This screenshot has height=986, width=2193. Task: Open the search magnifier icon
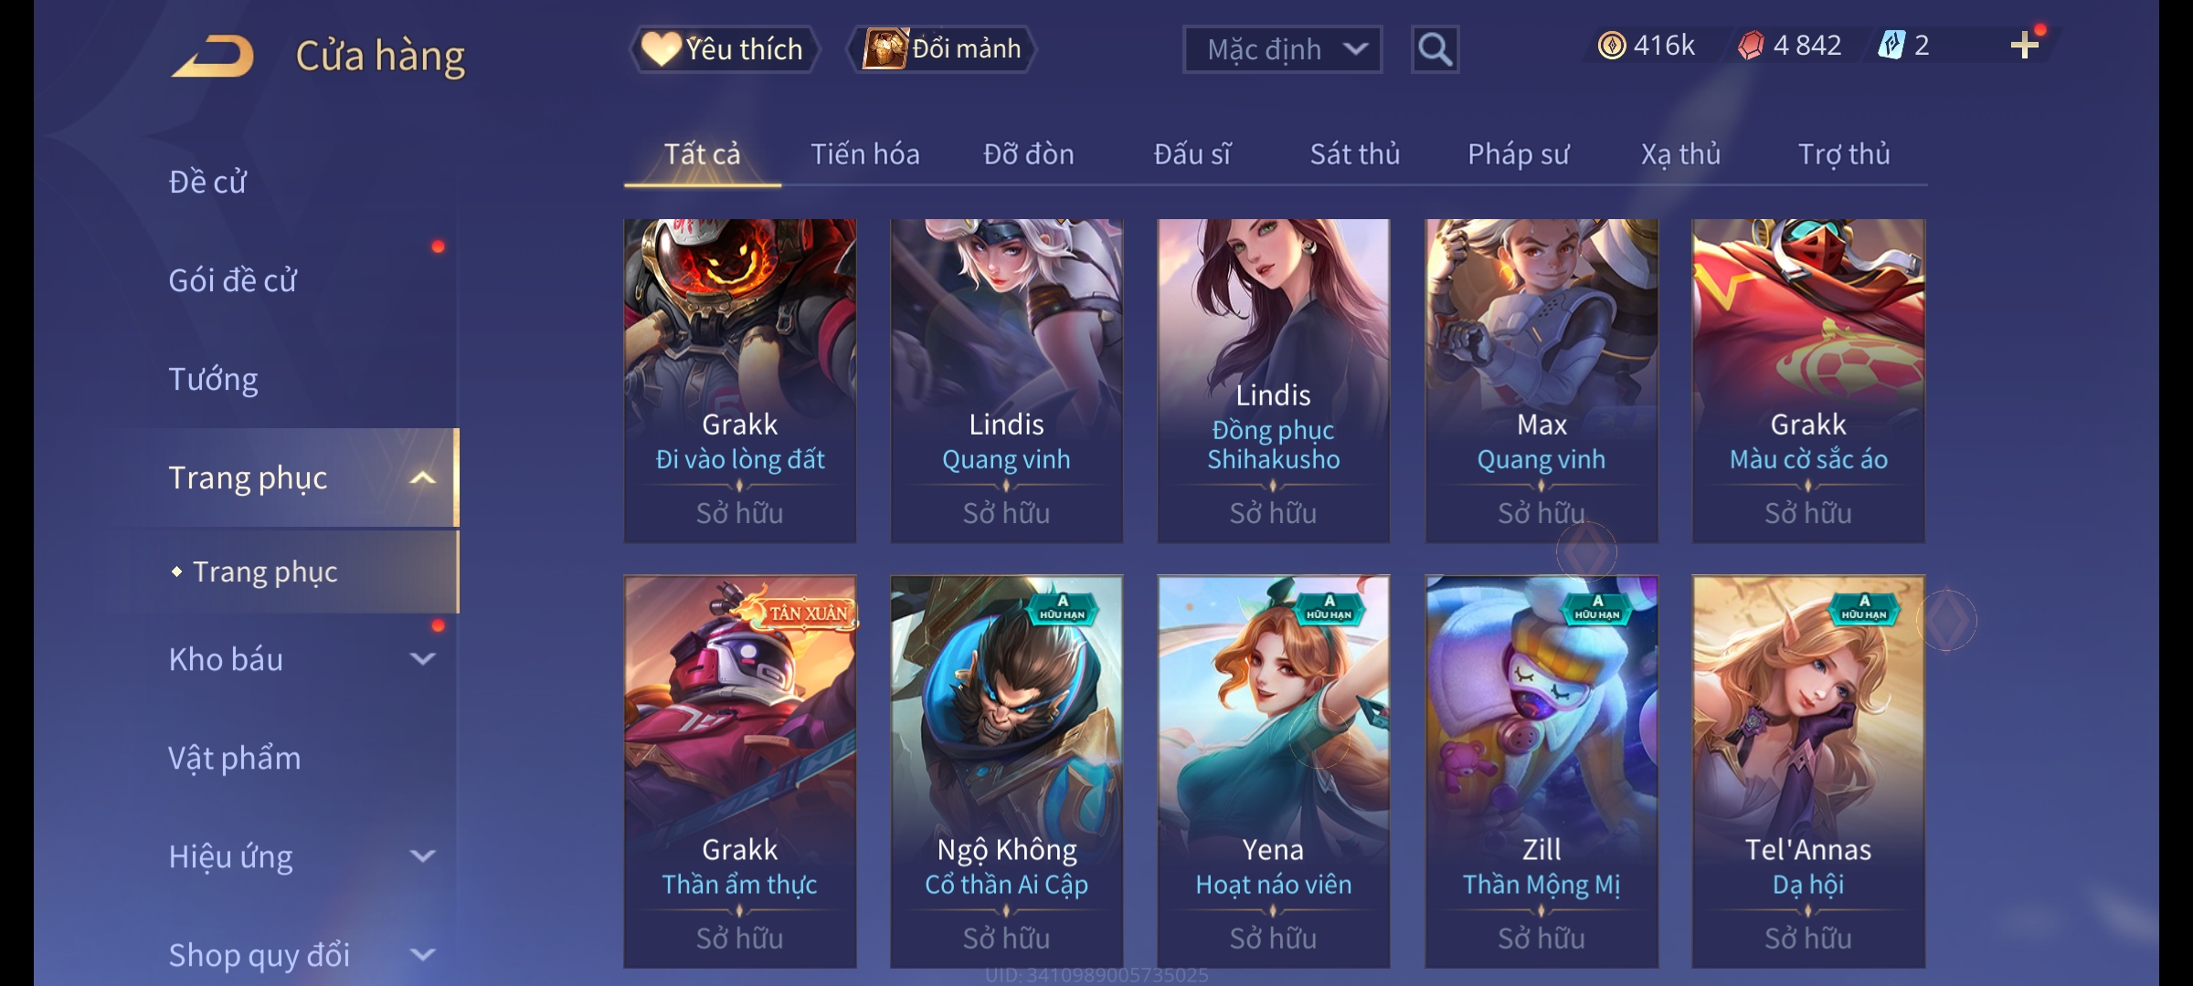1435,49
